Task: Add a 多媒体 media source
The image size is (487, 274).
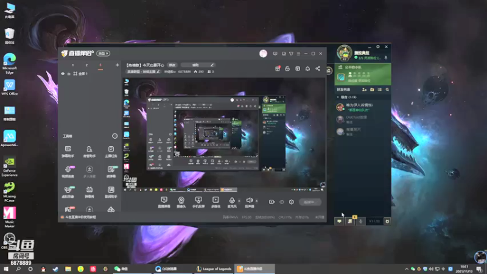Action: coord(215,202)
